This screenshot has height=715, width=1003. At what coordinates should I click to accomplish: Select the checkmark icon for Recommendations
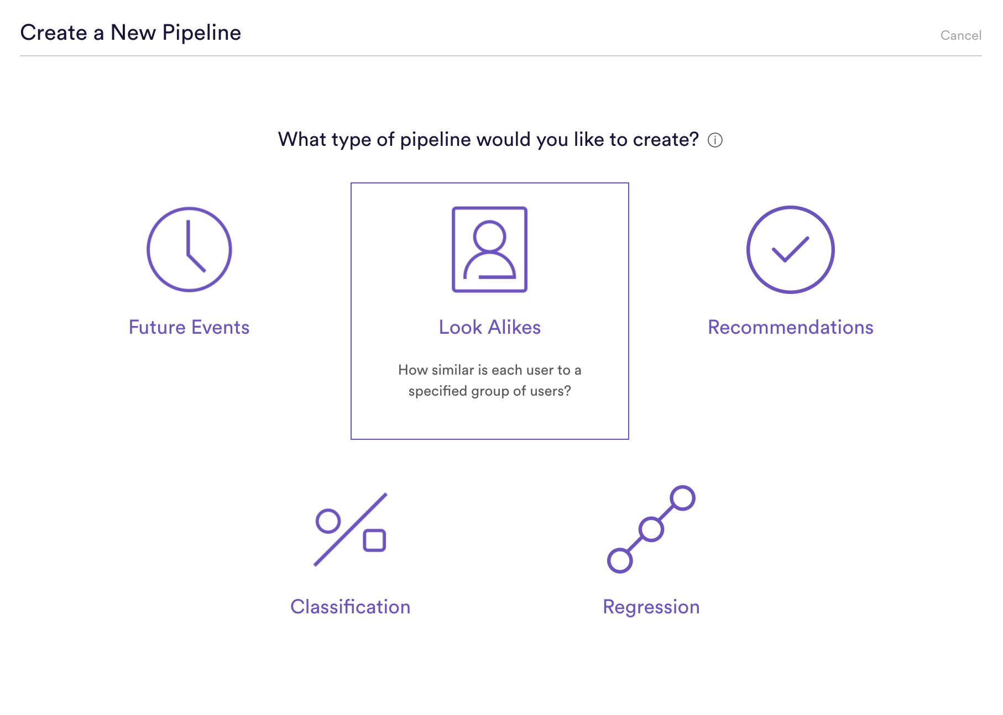point(791,249)
